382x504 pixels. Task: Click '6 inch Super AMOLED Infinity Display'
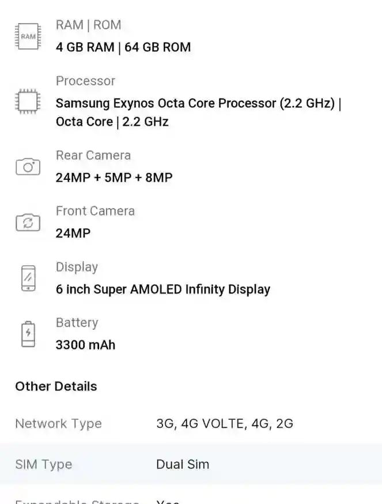point(163,289)
